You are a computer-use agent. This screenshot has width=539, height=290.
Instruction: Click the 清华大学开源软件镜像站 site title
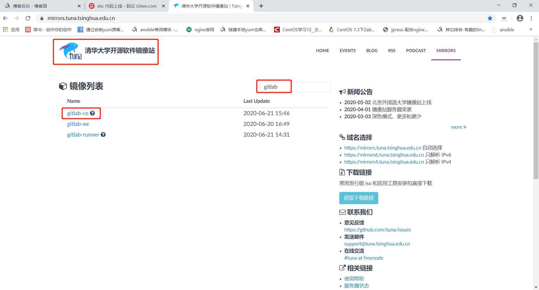[x=120, y=51]
